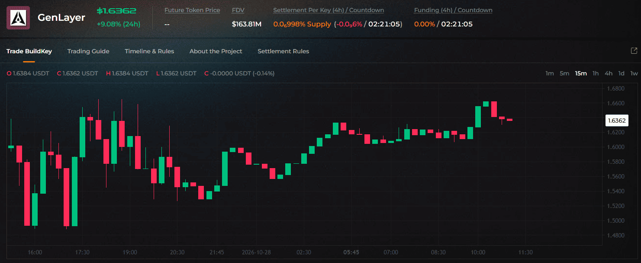
Task: Switch to Trade BuildKey tab
Action: (x=29, y=51)
